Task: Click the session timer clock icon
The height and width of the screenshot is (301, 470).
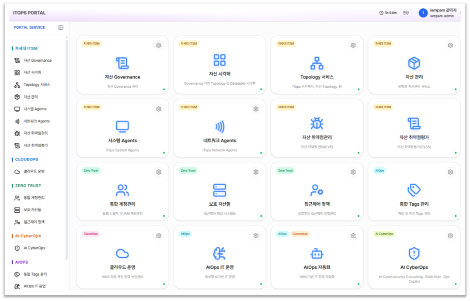Action: (381, 13)
